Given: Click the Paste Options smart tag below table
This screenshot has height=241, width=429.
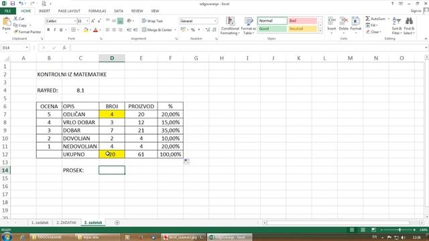Looking at the screenshot, I should [x=186, y=161].
